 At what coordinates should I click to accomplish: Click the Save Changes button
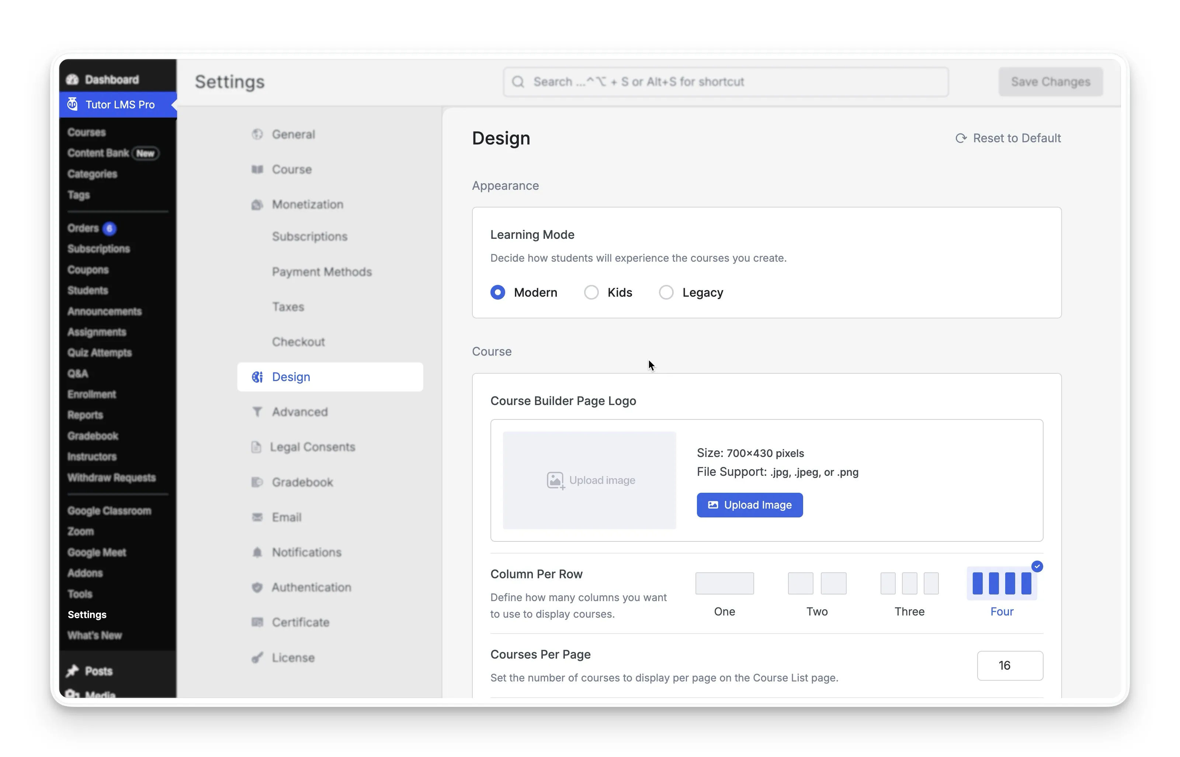click(x=1050, y=81)
